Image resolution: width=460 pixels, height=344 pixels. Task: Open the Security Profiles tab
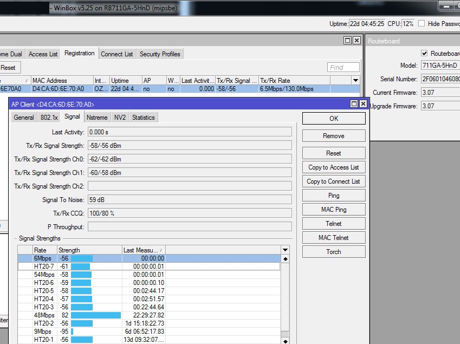(160, 54)
